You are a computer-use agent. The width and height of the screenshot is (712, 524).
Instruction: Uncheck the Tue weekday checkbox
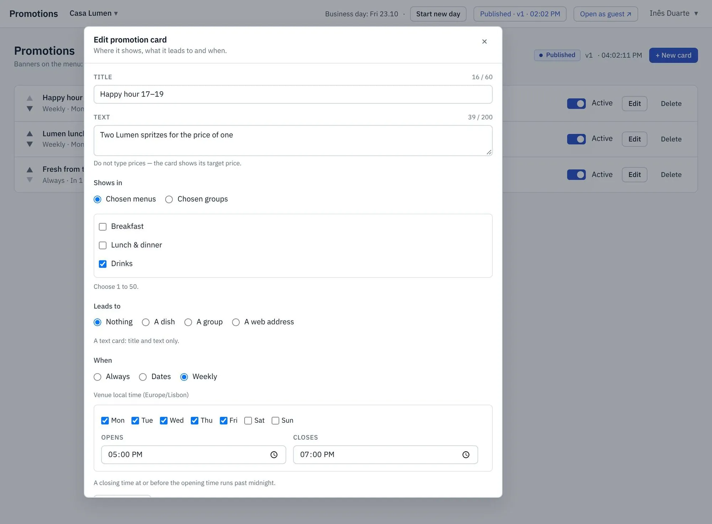(135, 421)
